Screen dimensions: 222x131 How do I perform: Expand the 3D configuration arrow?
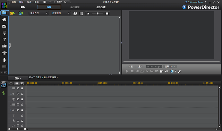pyautogui.click(x=176, y=71)
